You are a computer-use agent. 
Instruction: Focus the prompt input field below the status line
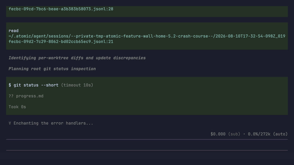[147, 145]
